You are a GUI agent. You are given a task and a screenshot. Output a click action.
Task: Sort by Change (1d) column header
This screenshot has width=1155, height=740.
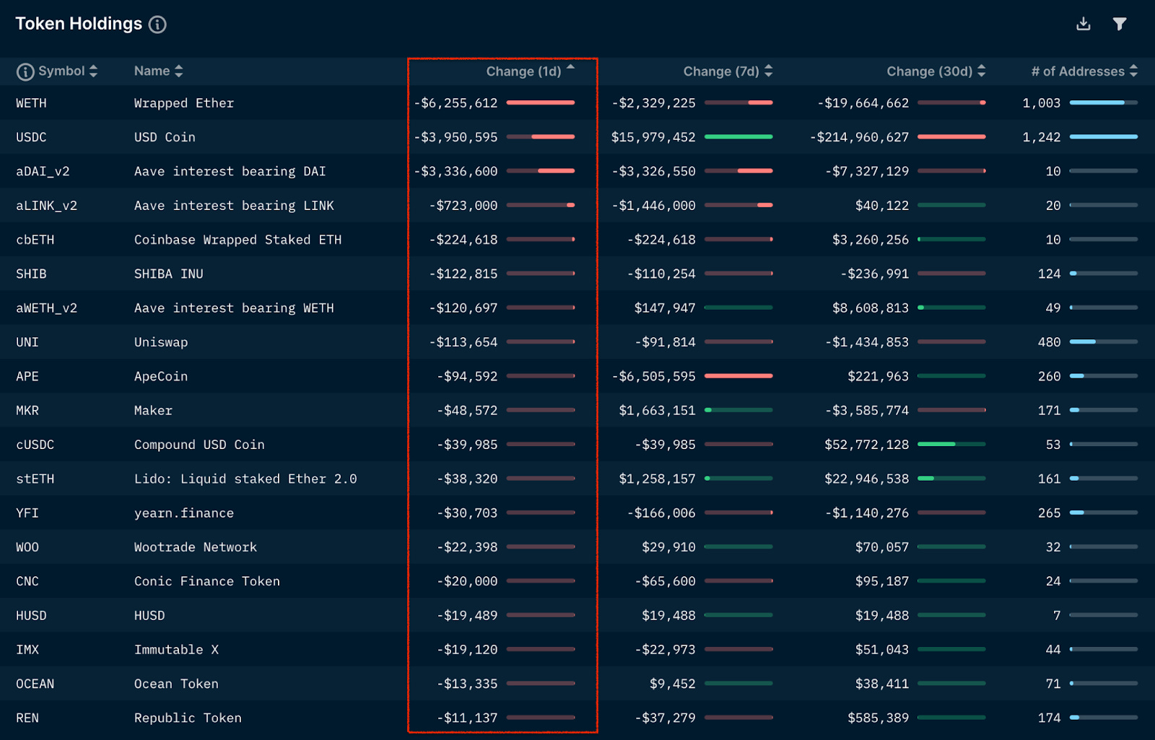(530, 71)
